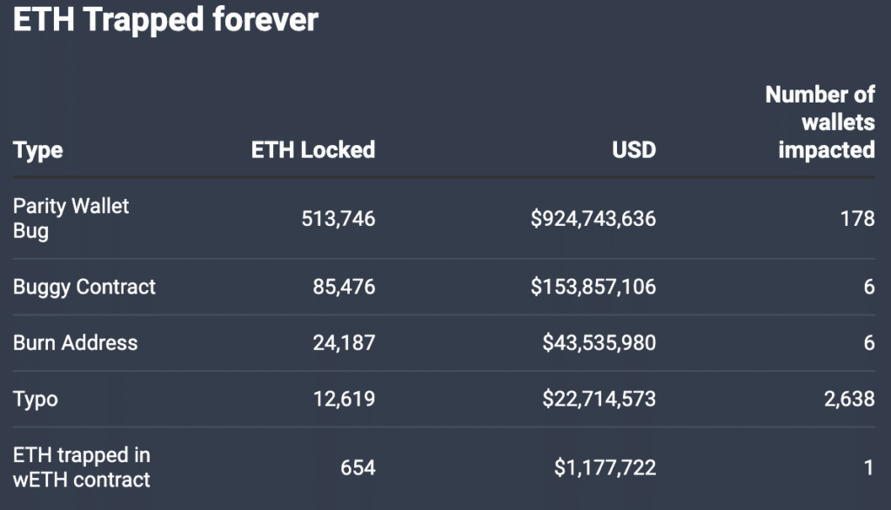
Task: Select the 24,187 ETH Locked value
Action: click(x=344, y=342)
